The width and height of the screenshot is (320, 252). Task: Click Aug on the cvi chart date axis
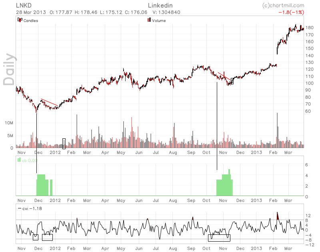(x=173, y=248)
